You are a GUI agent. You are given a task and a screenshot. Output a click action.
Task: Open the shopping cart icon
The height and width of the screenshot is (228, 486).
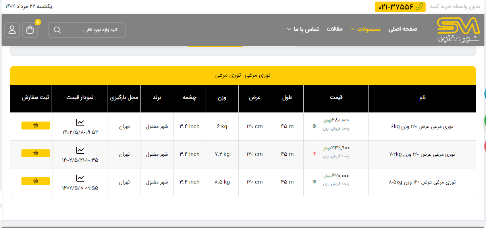(x=30, y=30)
